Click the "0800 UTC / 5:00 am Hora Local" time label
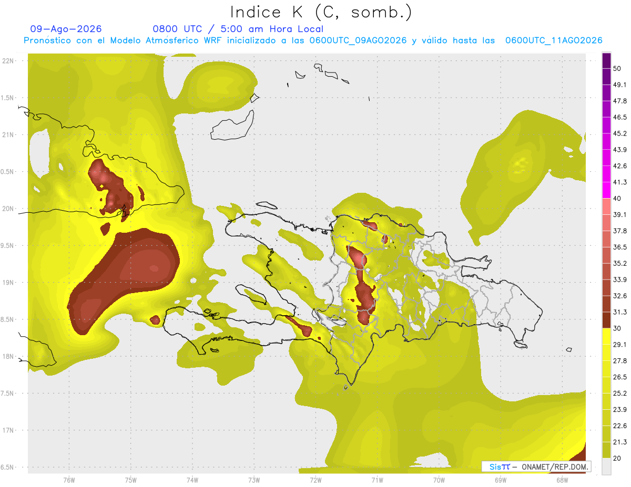 [x=238, y=29]
